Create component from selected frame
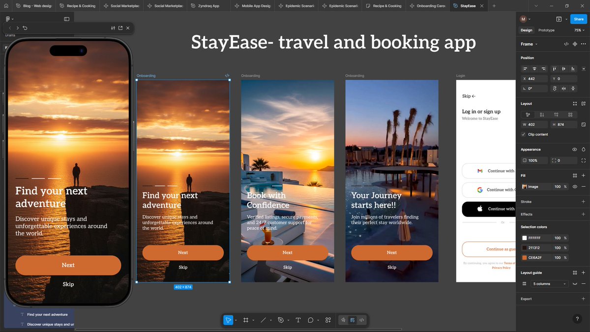This screenshot has width=590, height=332. point(575,44)
